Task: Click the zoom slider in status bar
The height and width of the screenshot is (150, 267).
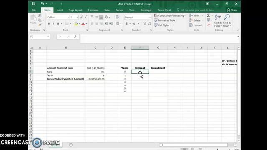Action: pyautogui.click(x=217, y=149)
